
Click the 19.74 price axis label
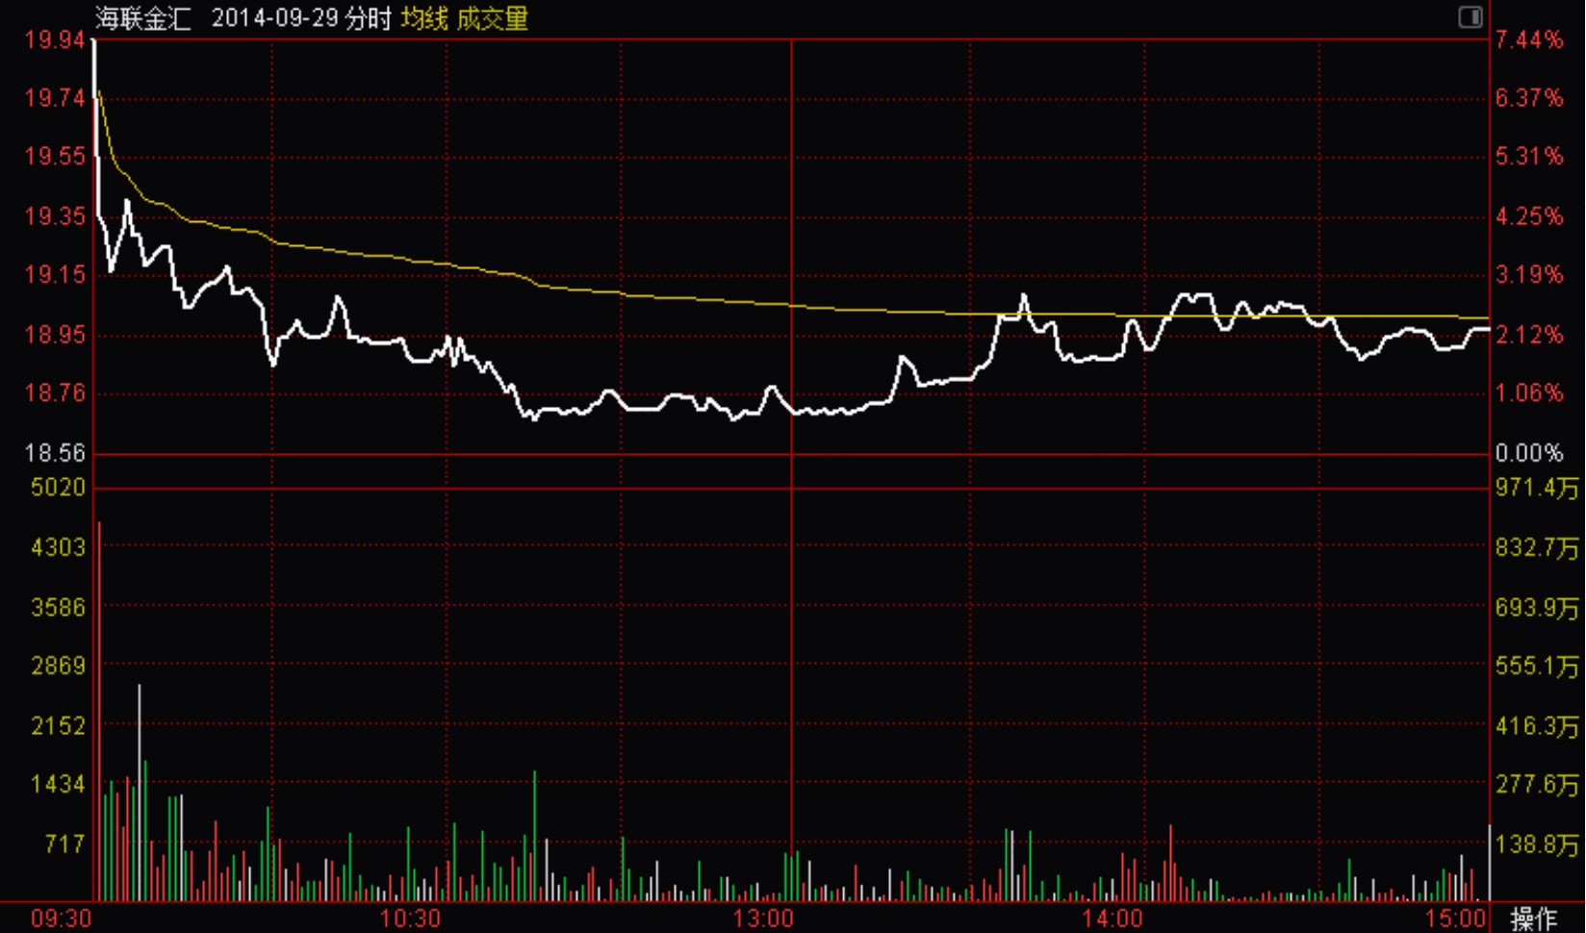[x=55, y=98]
